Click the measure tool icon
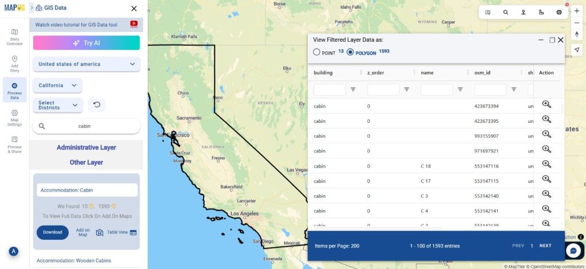 coord(541,12)
